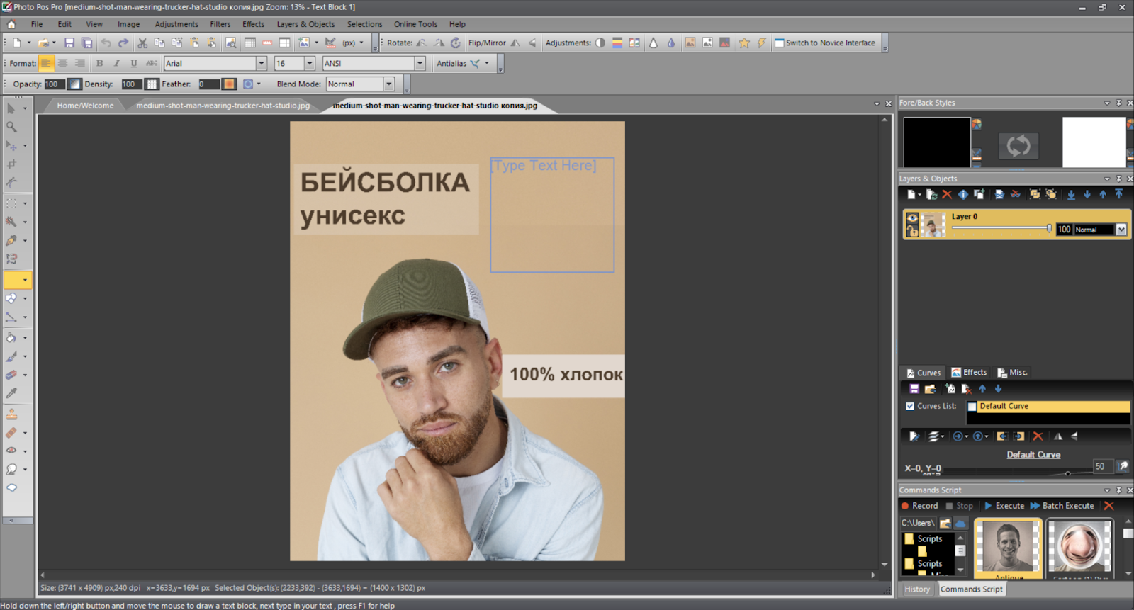
Task: Click the Batch Execute button
Action: (1062, 506)
